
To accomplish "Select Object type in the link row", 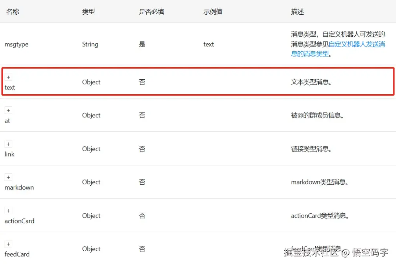I will [91, 149].
